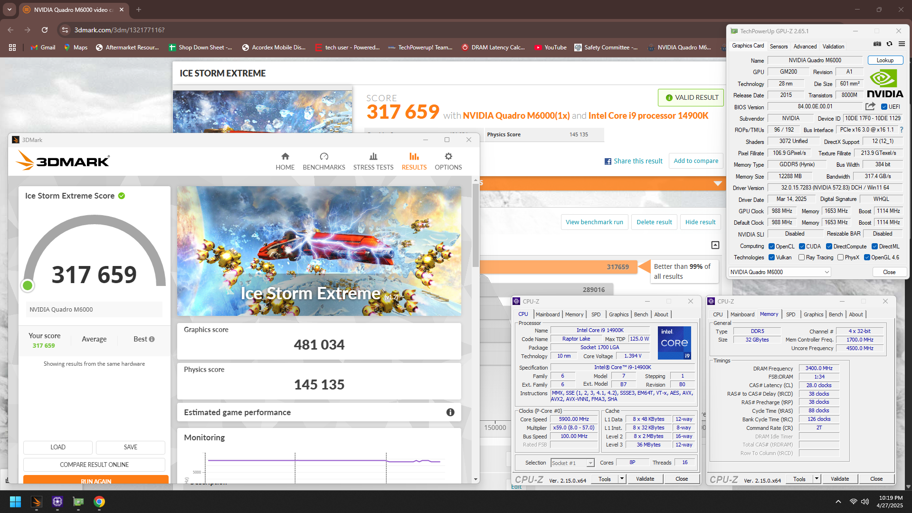This screenshot has height=513, width=912.
Task: Open Tools dropdown arrow in right CPU-Z window
Action: point(817,479)
